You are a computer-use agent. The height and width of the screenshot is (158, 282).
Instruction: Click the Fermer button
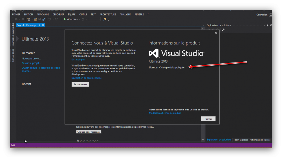208,119
